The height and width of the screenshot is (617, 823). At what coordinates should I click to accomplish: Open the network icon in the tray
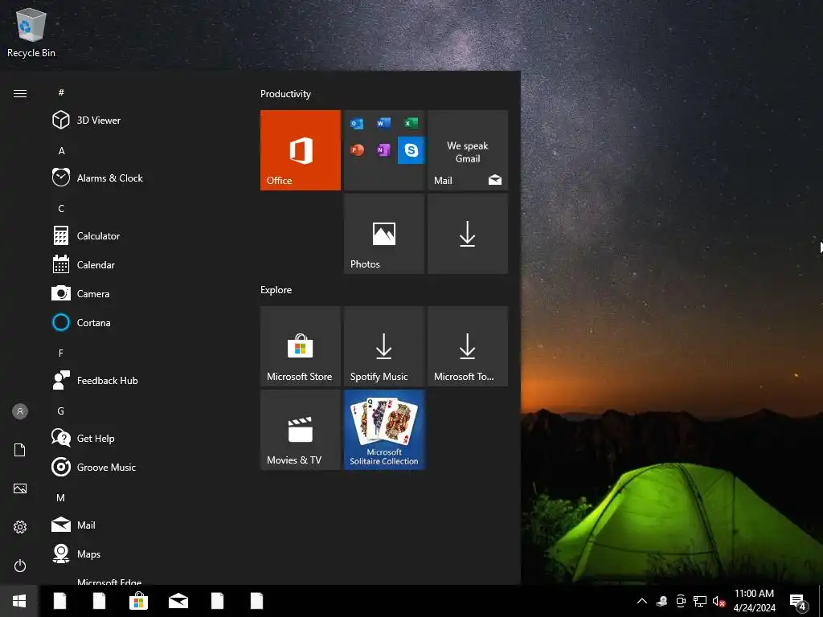(x=700, y=601)
